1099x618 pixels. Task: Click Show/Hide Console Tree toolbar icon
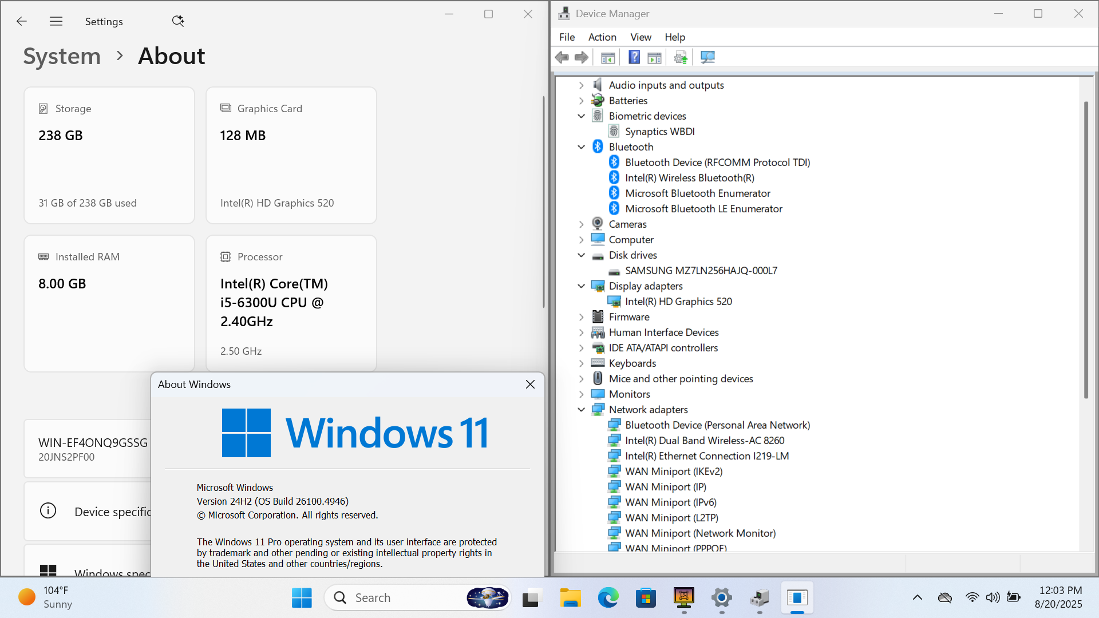pyautogui.click(x=608, y=57)
